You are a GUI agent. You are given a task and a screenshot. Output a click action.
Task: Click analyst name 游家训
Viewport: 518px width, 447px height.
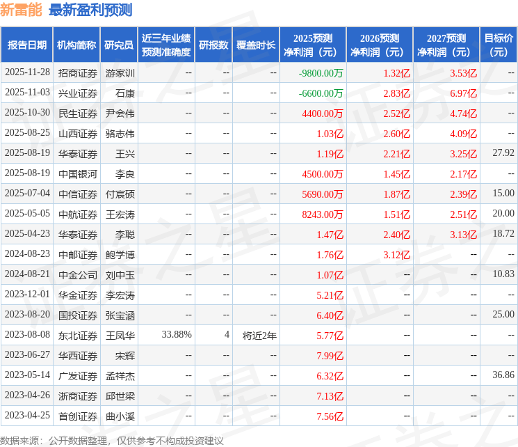pyautogui.click(x=120, y=73)
